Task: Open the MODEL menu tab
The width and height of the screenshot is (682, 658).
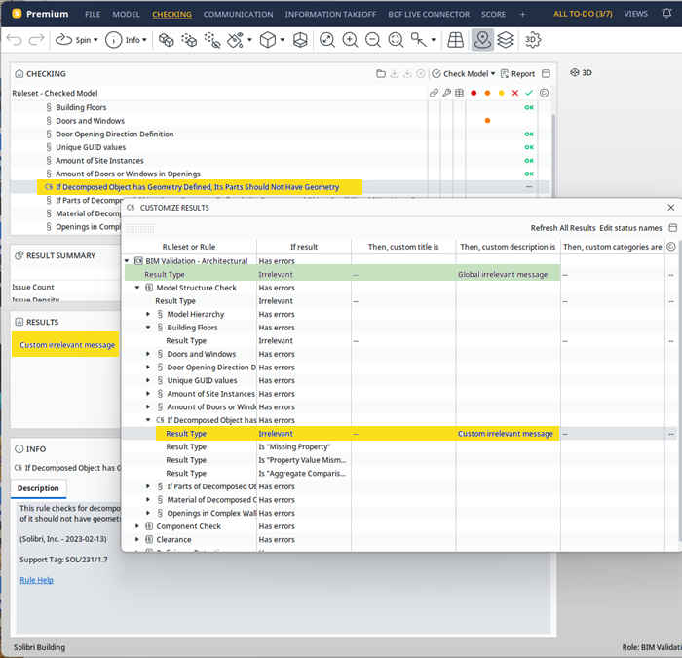Action: pyautogui.click(x=126, y=14)
